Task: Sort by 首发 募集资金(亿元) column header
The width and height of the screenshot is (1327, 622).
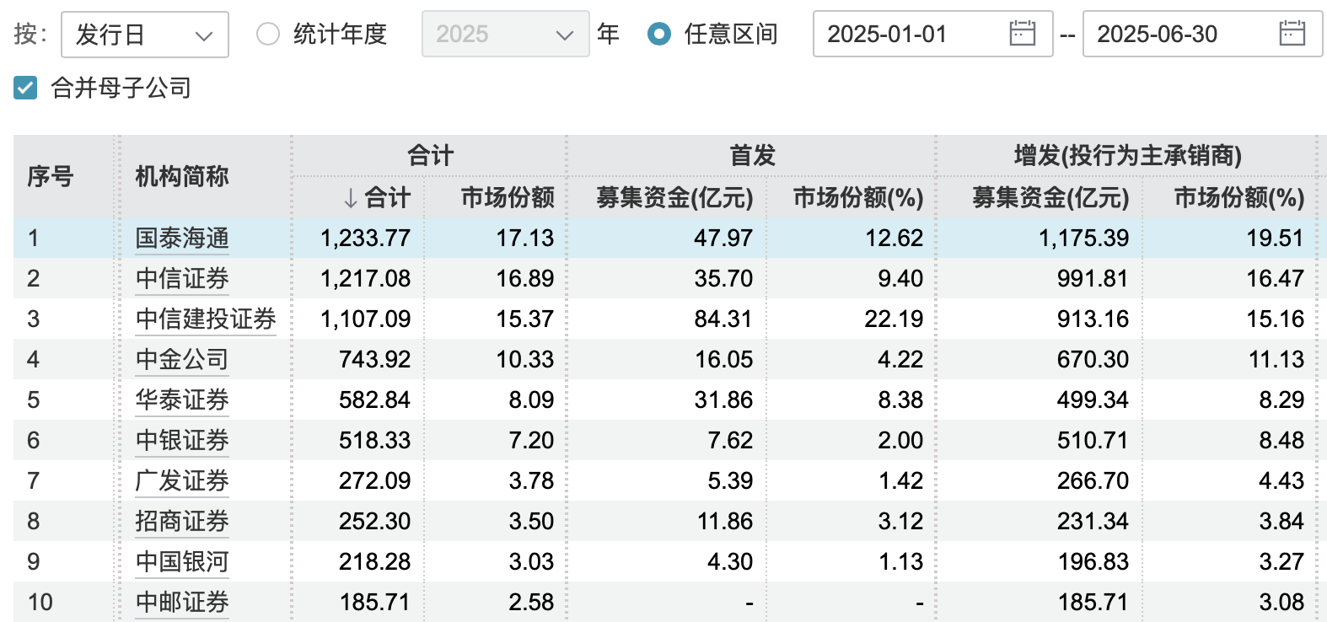Action: [x=674, y=197]
